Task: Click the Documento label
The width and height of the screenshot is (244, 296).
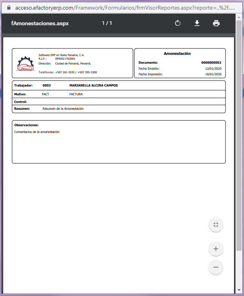Action: (148, 62)
